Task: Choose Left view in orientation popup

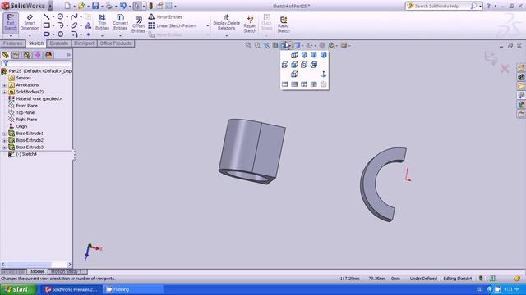Action: [x=285, y=65]
